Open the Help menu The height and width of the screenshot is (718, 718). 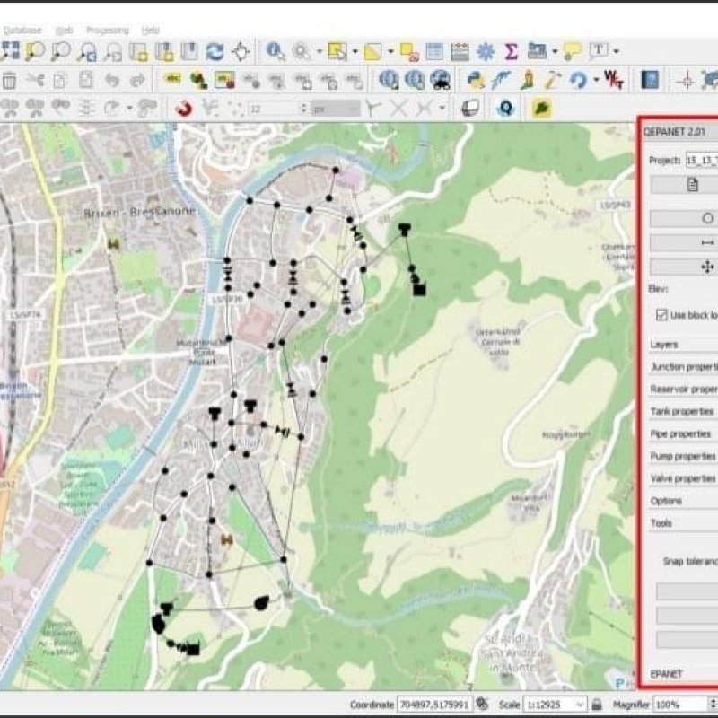click(x=151, y=30)
